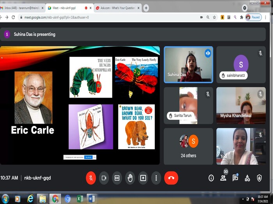Image resolution: width=273 pixels, height=204 pixels.
Task: Open the Windows Start menu
Action: (x=5, y=199)
